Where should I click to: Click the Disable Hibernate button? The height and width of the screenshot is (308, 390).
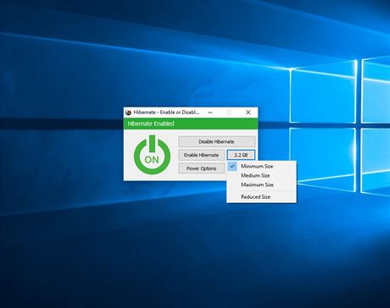pyautogui.click(x=217, y=141)
